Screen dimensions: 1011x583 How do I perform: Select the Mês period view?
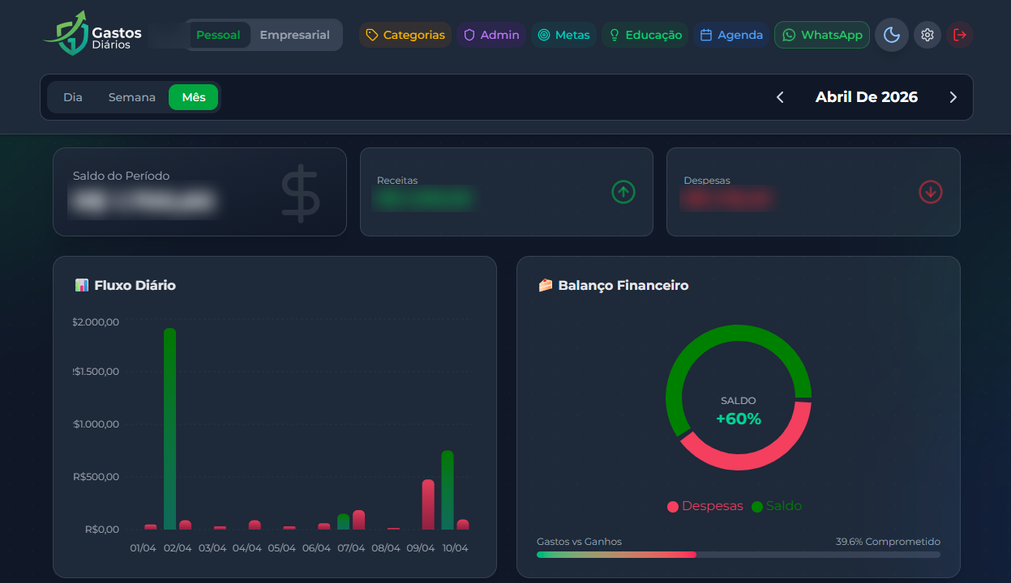(x=194, y=97)
